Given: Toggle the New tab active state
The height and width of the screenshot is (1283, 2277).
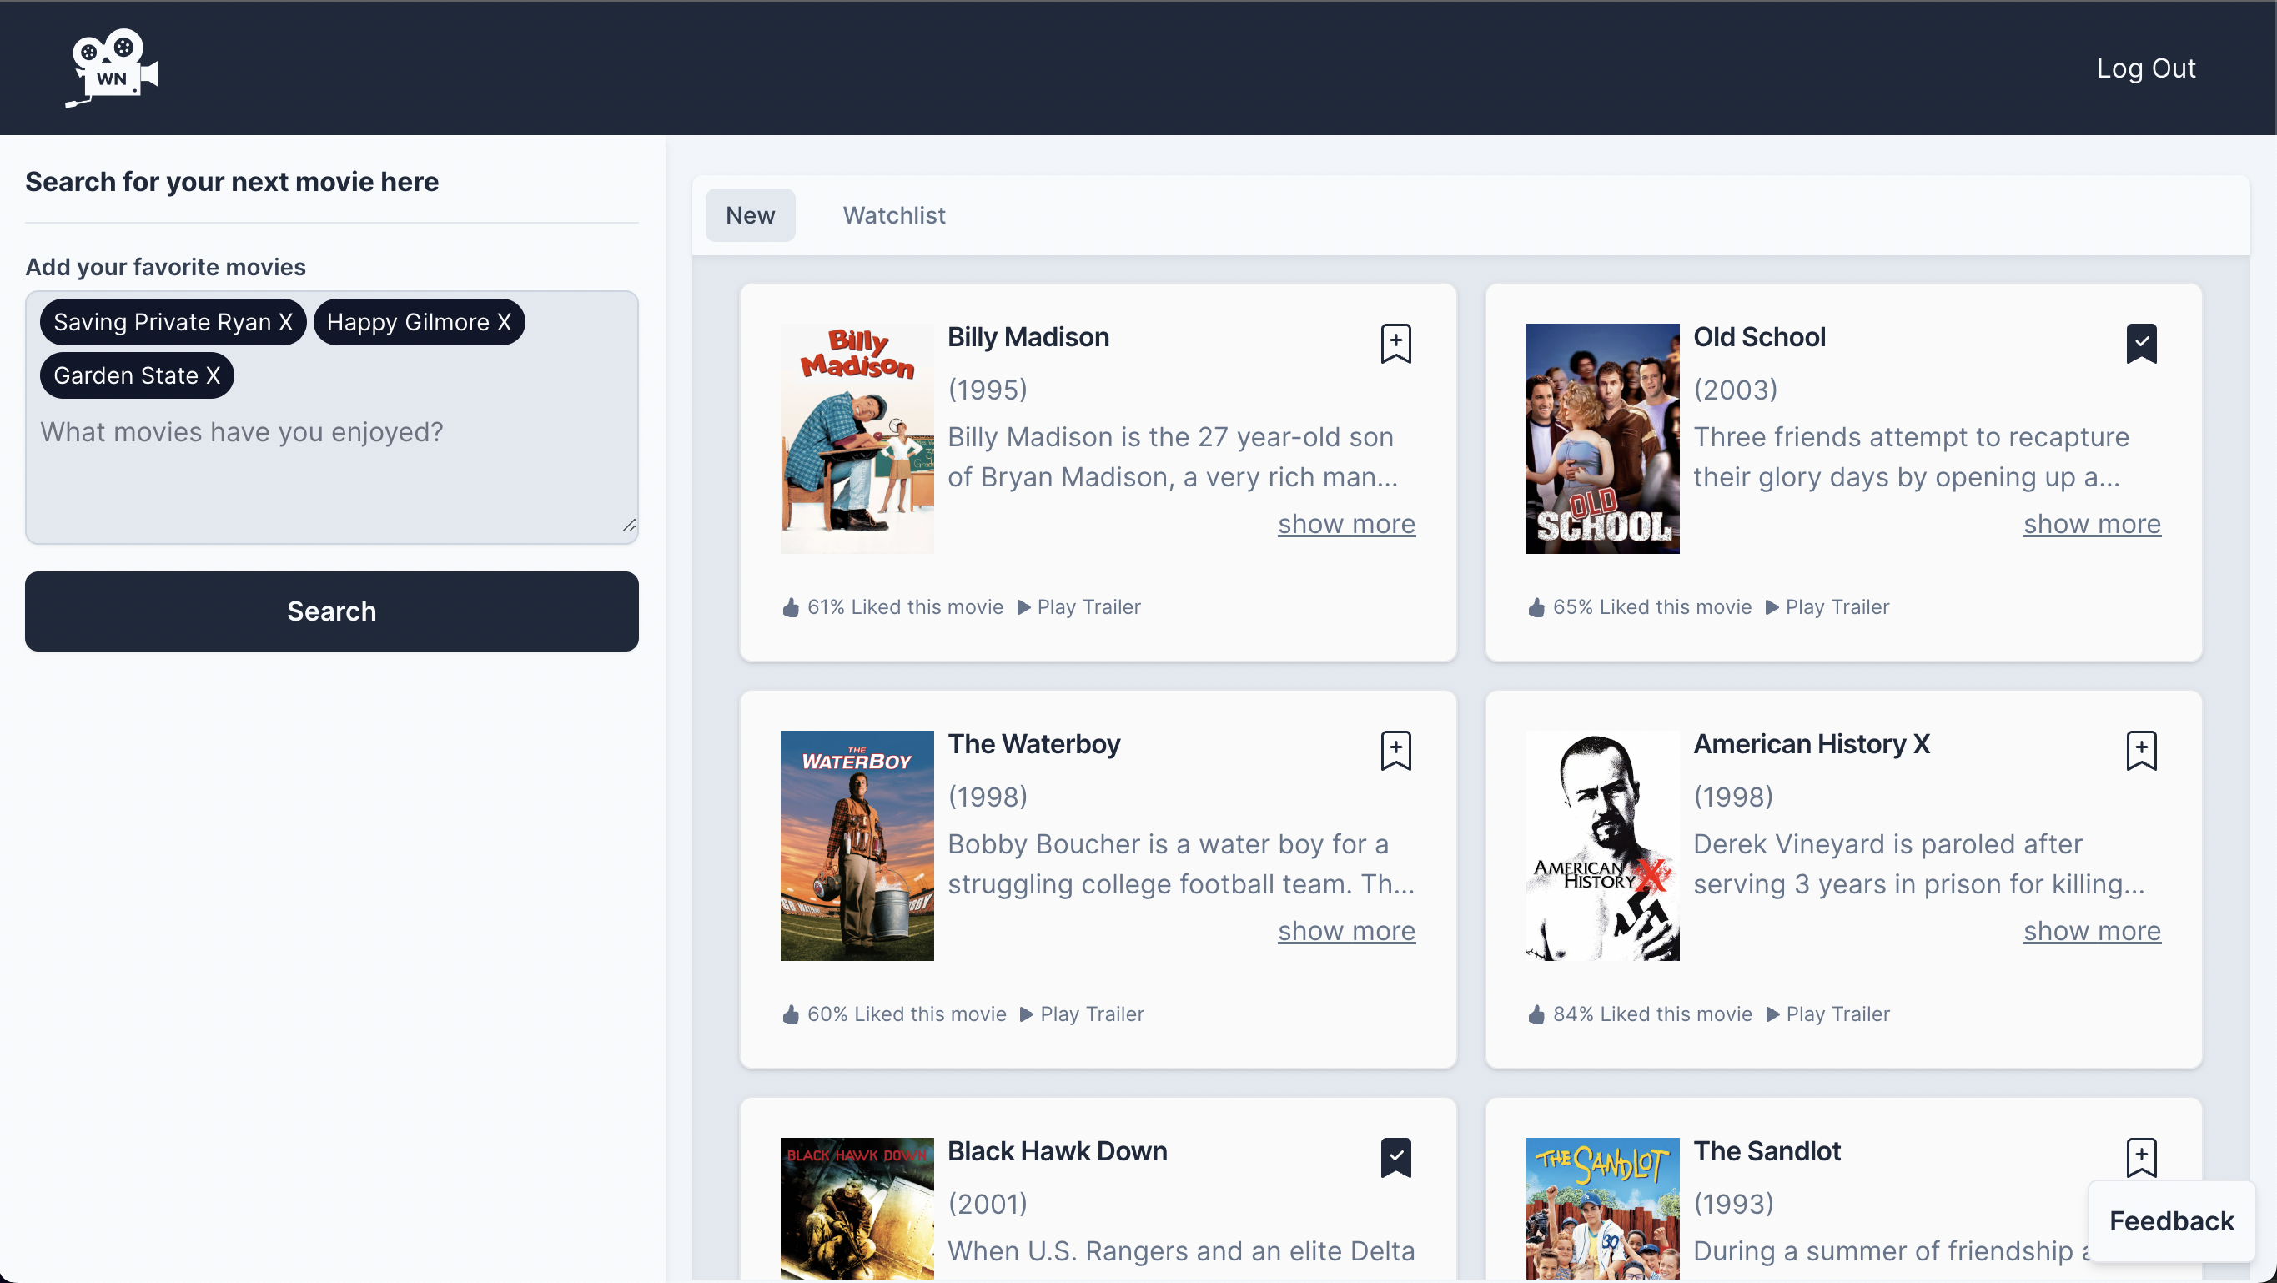Looking at the screenshot, I should (x=749, y=214).
